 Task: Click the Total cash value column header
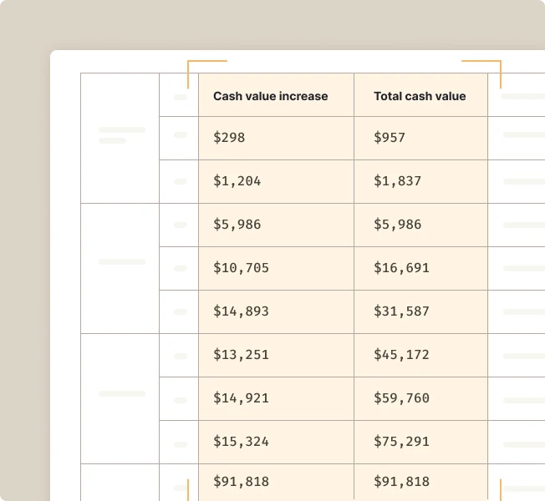tap(420, 96)
